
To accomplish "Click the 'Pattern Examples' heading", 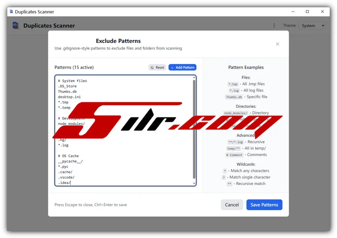I will click(x=246, y=67).
